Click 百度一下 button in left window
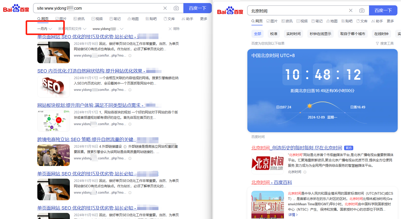This screenshot has height=219, width=401. point(197,8)
